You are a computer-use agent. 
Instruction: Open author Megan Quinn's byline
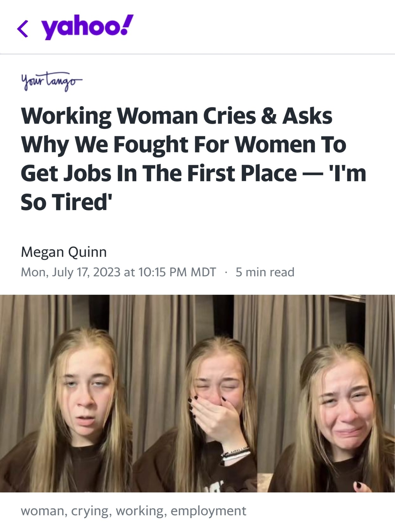(64, 252)
